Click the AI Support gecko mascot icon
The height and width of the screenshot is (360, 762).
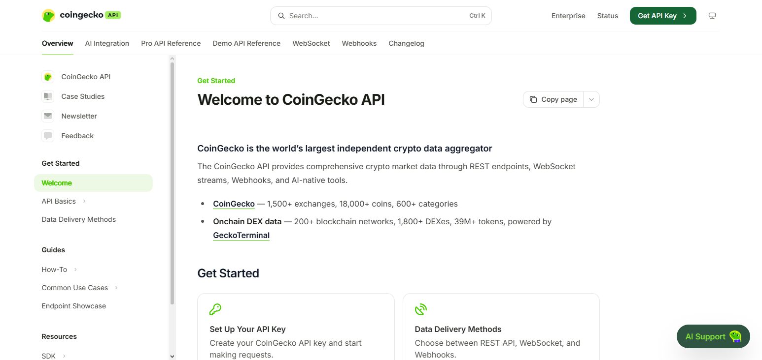pyautogui.click(x=735, y=336)
